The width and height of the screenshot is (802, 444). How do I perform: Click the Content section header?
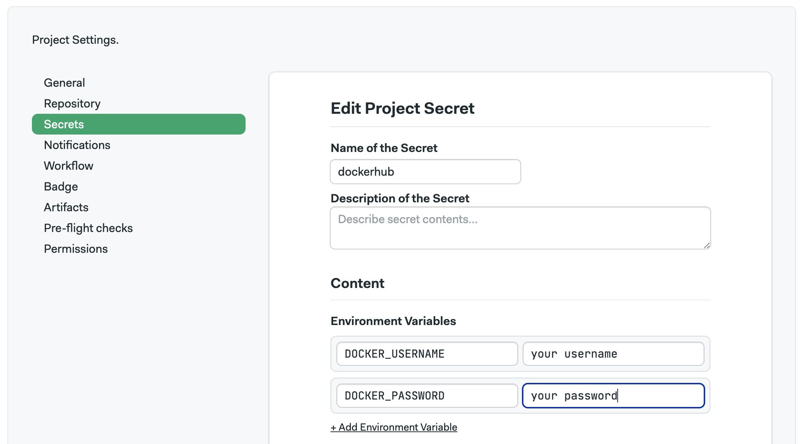tap(357, 283)
